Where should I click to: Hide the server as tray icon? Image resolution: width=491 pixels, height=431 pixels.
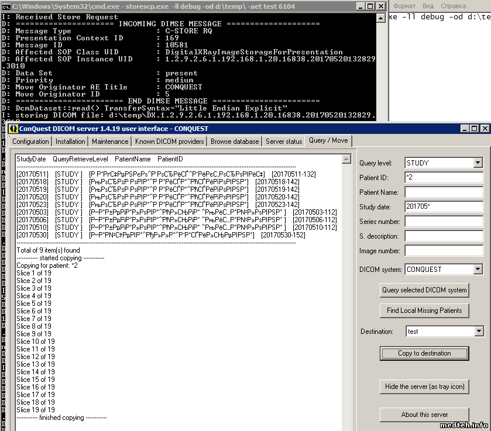[424, 387]
